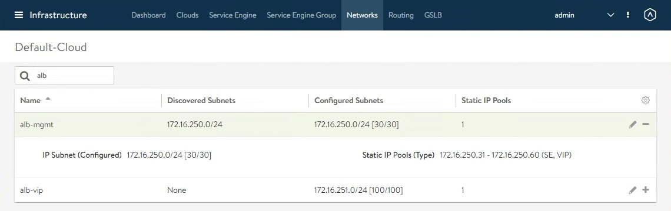The height and width of the screenshot is (211, 671).
Task: Click the Default-Cloud heading
Action: (51, 47)
